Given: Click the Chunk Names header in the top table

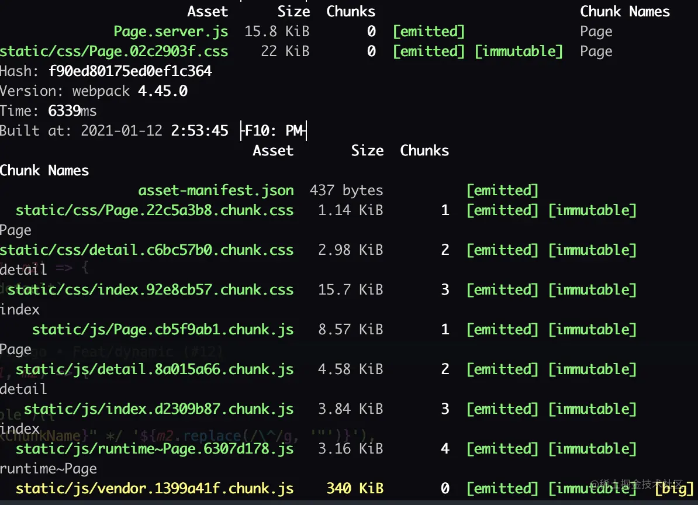Looking at the screenshot, I should coord(624,12).
